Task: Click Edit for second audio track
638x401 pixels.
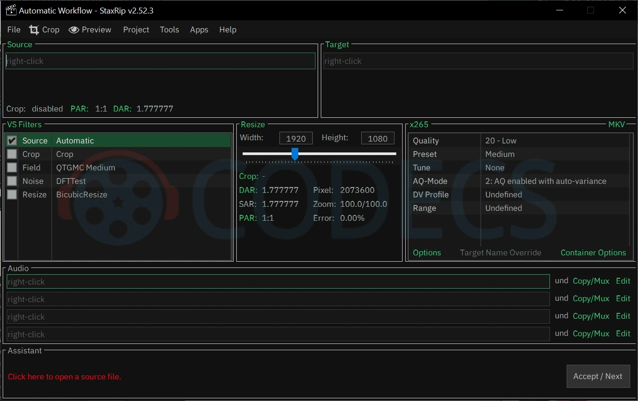Action: pyautogui.click(x=623, y=299)
